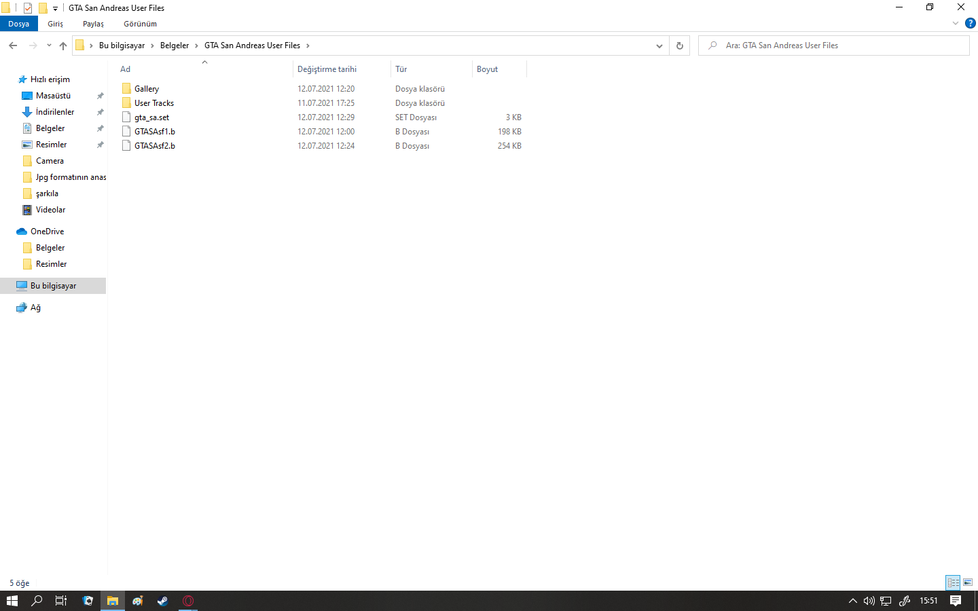Expand the Belgeler breadcrumb chevron
978x611 pixels.
coord(196,45)
